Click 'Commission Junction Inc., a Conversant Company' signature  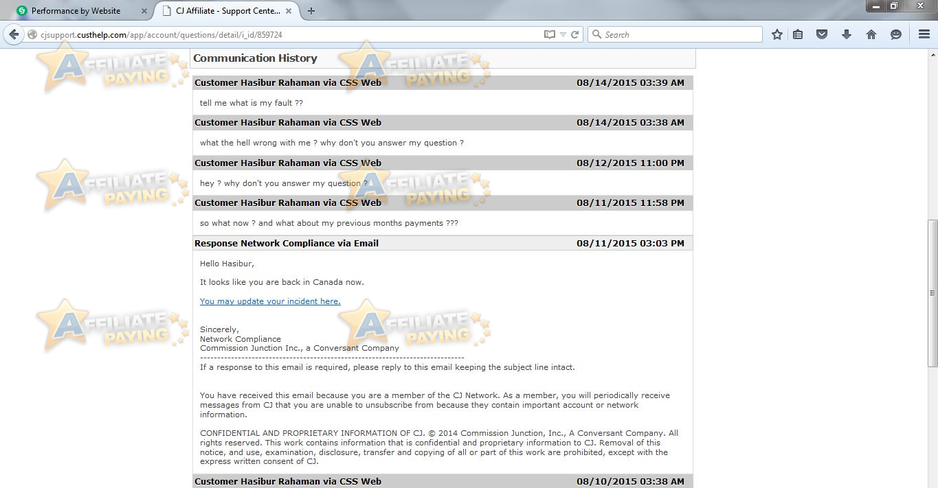click(300, 348)
